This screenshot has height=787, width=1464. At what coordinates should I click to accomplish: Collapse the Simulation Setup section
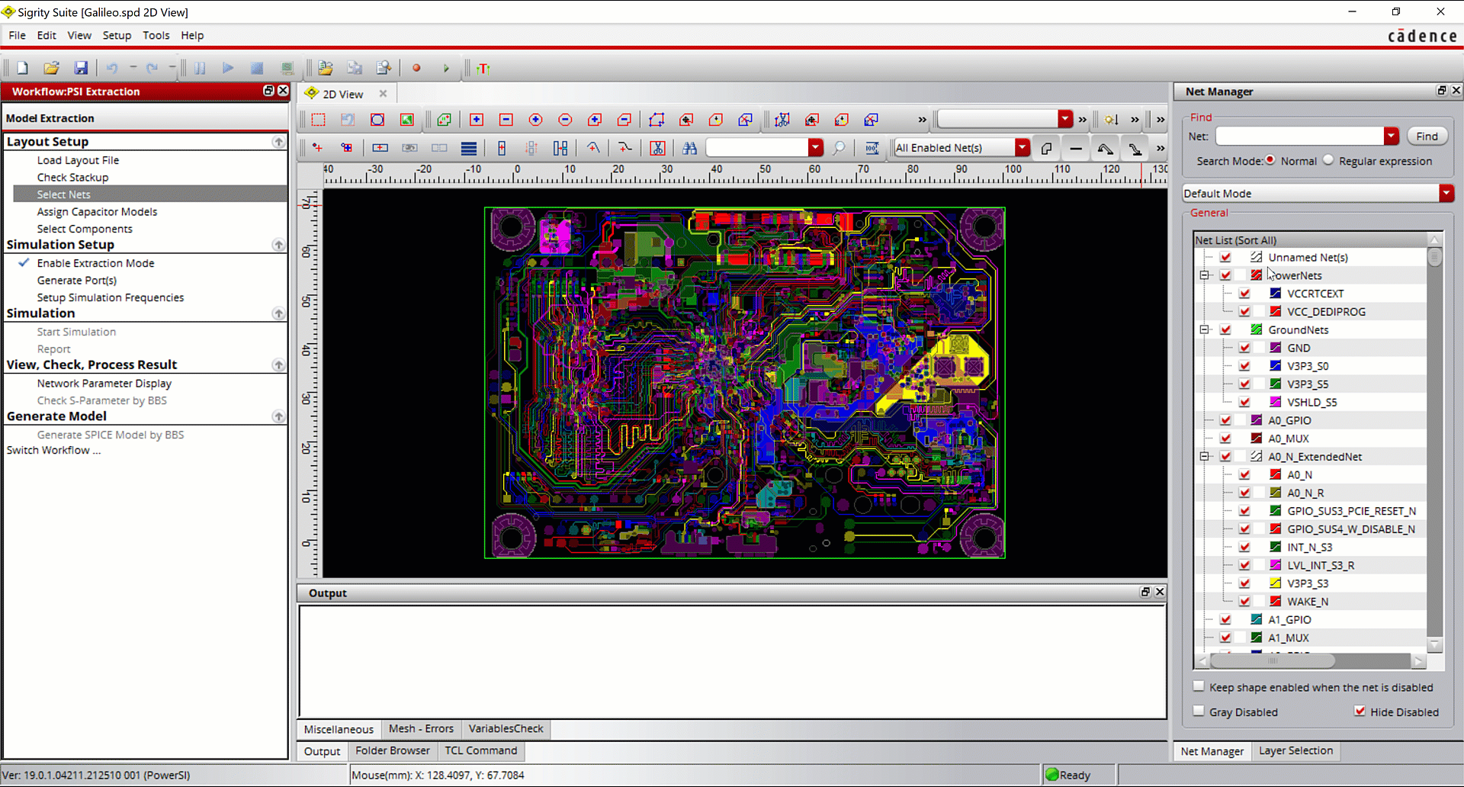[x=278, y=245]
